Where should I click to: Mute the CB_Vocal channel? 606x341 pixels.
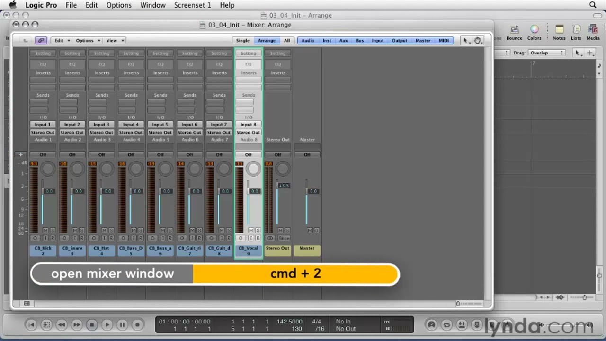(x=251, y=230)
